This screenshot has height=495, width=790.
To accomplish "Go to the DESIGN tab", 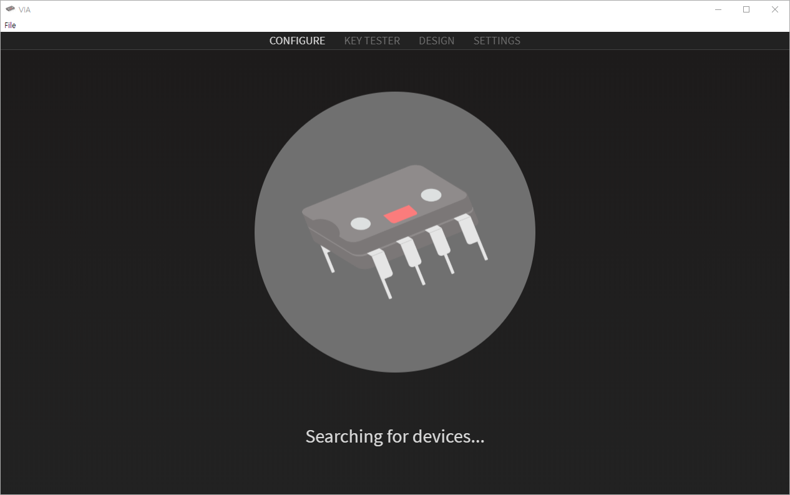I will coord(437,41).
